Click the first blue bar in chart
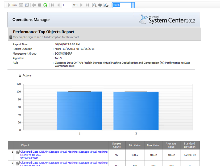The width and height of the screenshot is (220, 168). pos(79,111)
